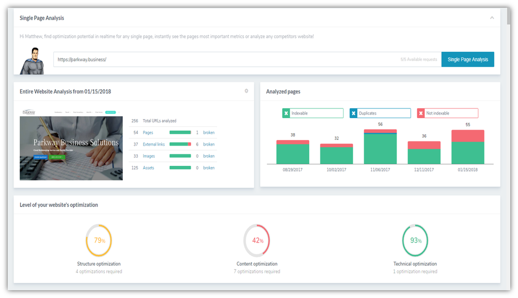The height and width of the screenshot is (298, 518).
Task: Select the superhero mascot avatar
Action: [x=32, y=61]
